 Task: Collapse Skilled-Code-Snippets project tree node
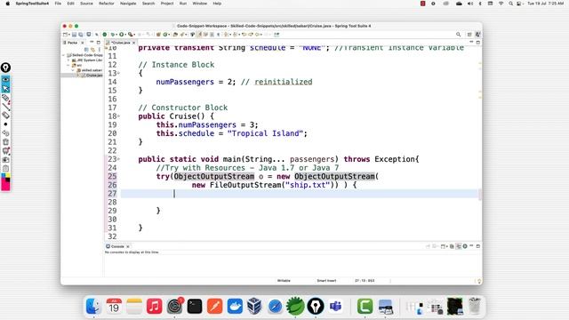[x=63, y=55]
